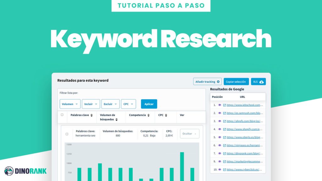Toggle eye icon for result 3 ahrefs
Image resolution: width=322 pixels, height=181 pixels.
pos(219,121)
